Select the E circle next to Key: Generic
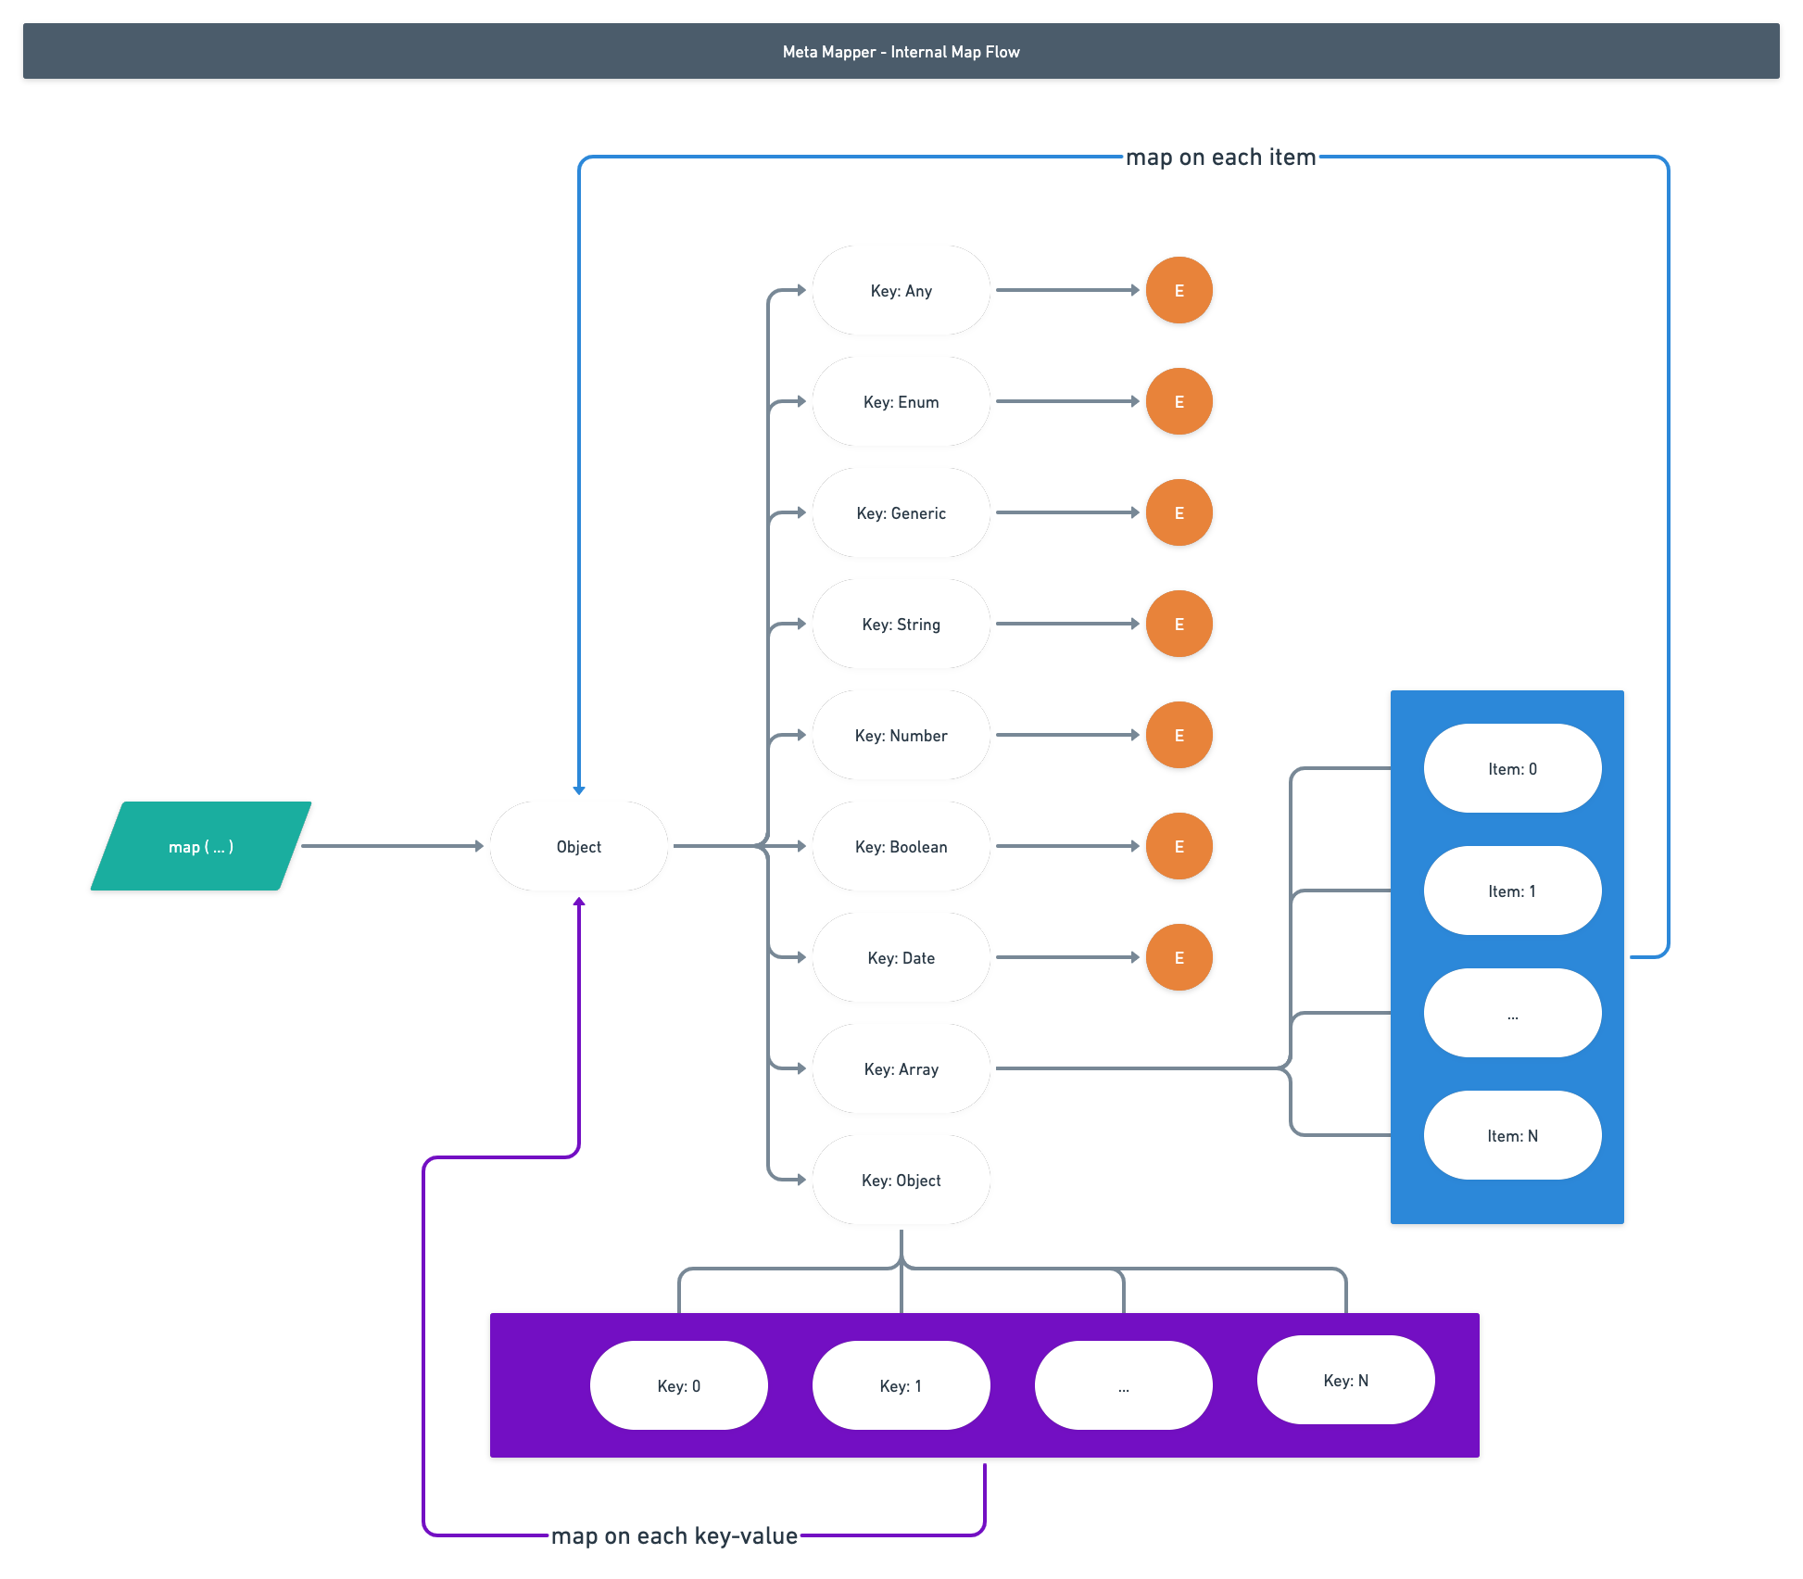Viewport: 1803px width, 1579px height. [x=1179, y=512]
